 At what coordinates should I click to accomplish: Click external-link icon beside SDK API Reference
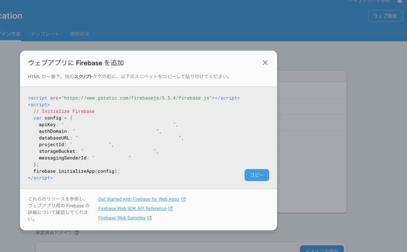click(x=171, y=209)
